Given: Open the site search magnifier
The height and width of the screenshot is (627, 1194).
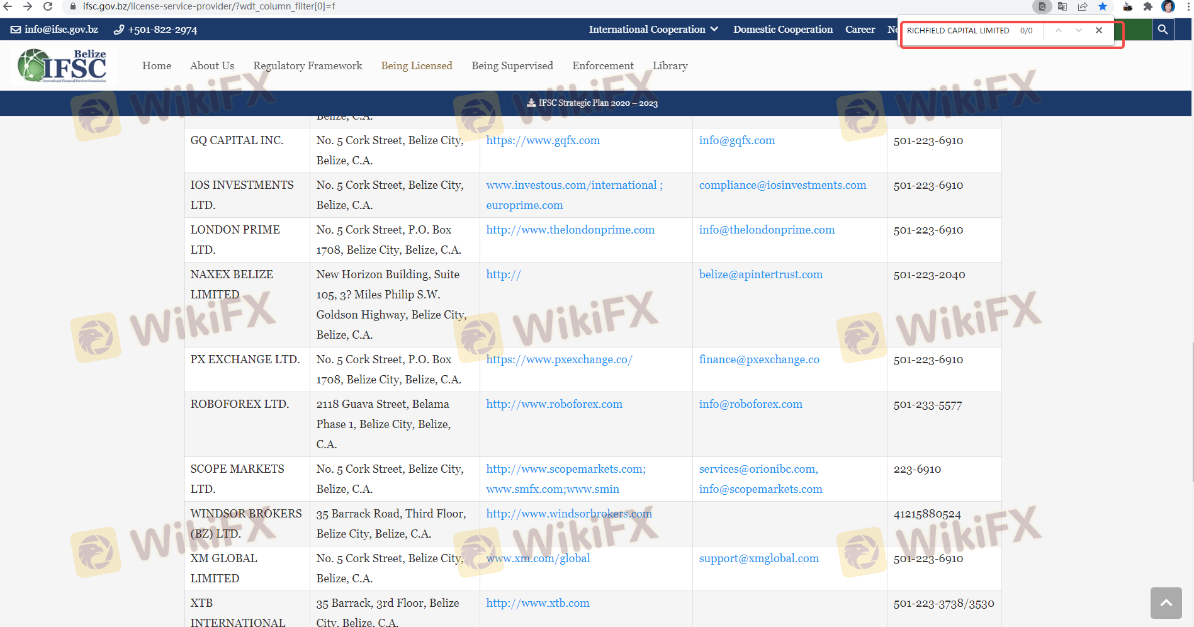Looking at the screenshot, I should [1163, 30].
